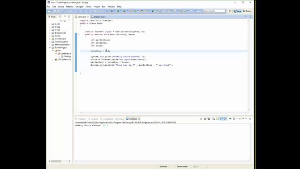Collapse the src folder

(53, 51)
